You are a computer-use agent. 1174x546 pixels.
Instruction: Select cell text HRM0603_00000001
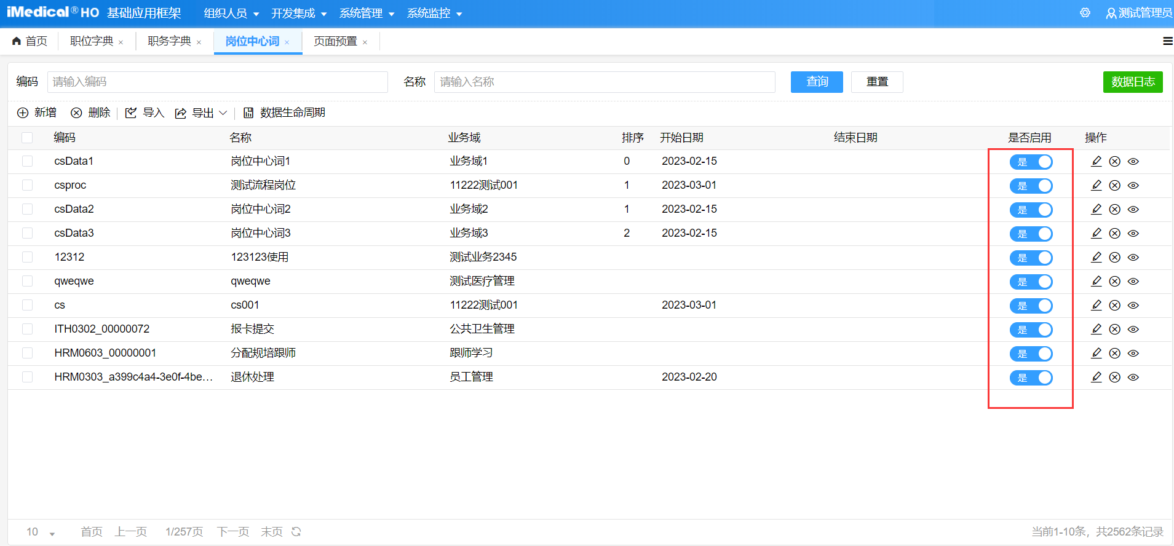[105, 353]
